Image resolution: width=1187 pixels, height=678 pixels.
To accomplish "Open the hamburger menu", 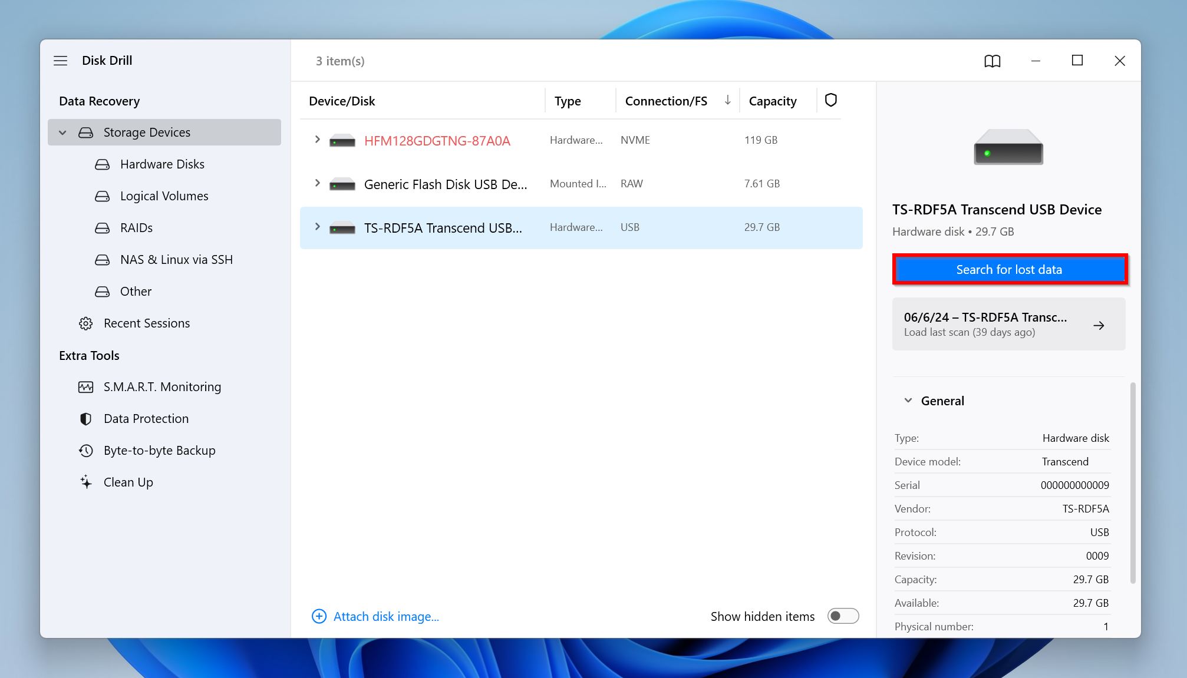I will 60,59.
